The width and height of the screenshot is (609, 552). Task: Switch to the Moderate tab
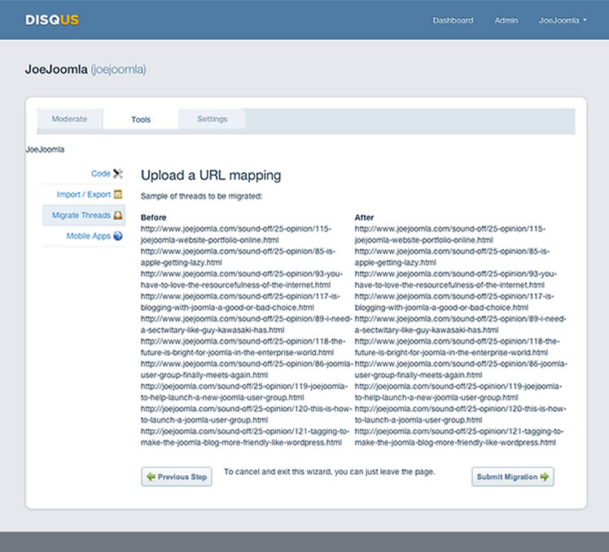point(69,119)
